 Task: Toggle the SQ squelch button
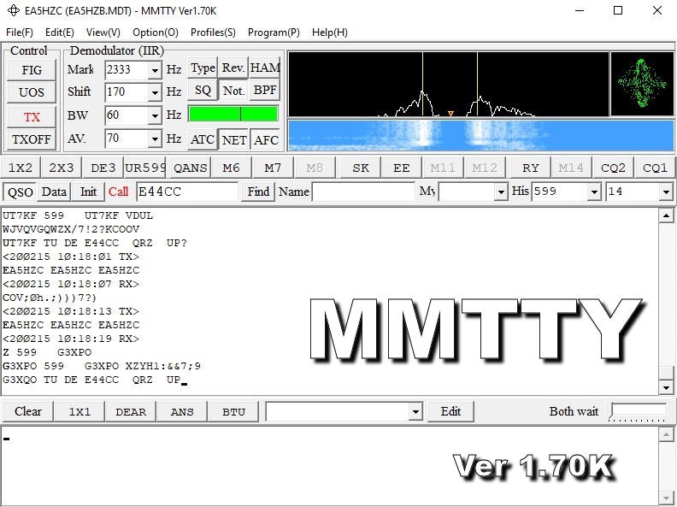click(x=203, y=91)
